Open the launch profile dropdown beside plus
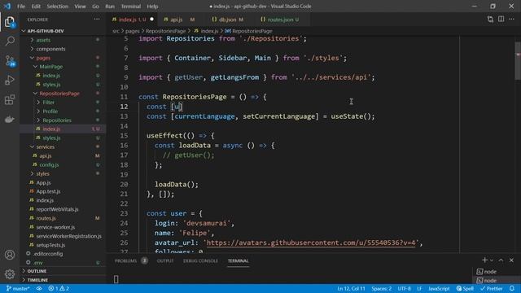The image size is (521, 293). tap(492, 260)
